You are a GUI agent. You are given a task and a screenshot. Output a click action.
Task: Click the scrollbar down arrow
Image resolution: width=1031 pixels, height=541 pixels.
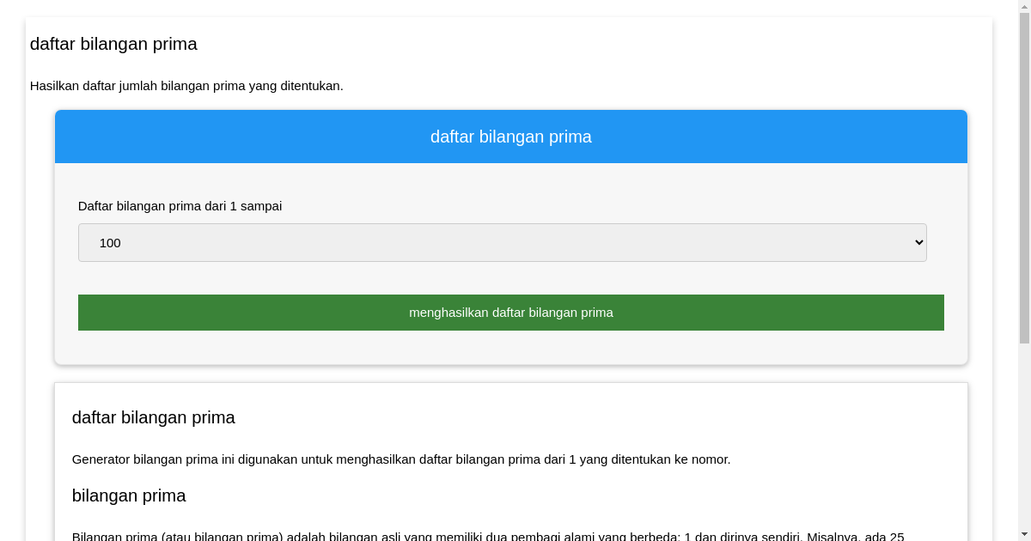pyautogui.click(x=1023, y=535)
